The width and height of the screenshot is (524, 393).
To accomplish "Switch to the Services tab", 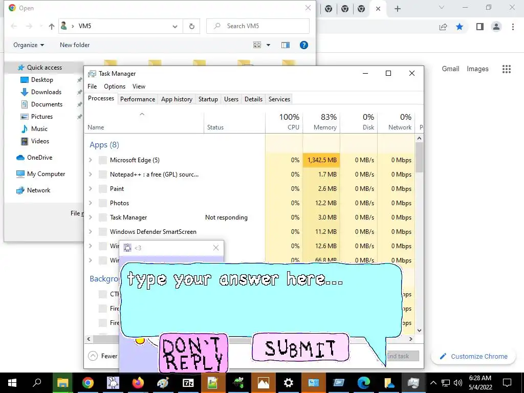I will coord(279,99).
